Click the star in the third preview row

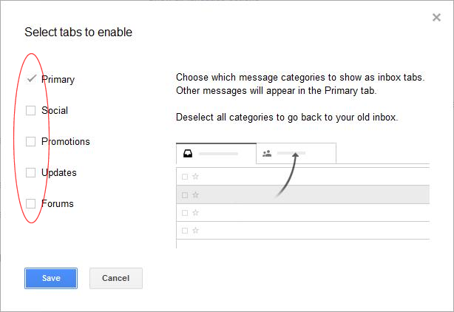coord(196,212)
